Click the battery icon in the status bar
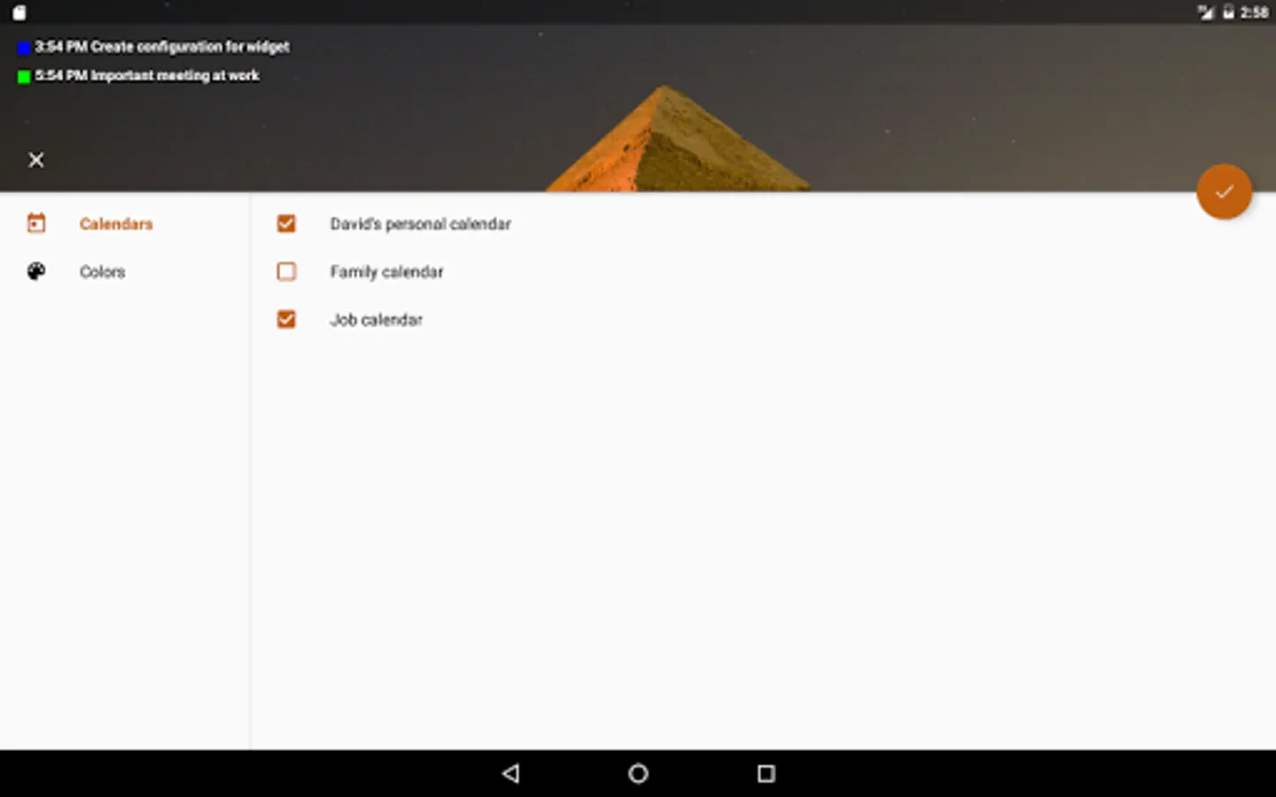Viewport: 1276px width, 797px height. tap(1228, 12)
